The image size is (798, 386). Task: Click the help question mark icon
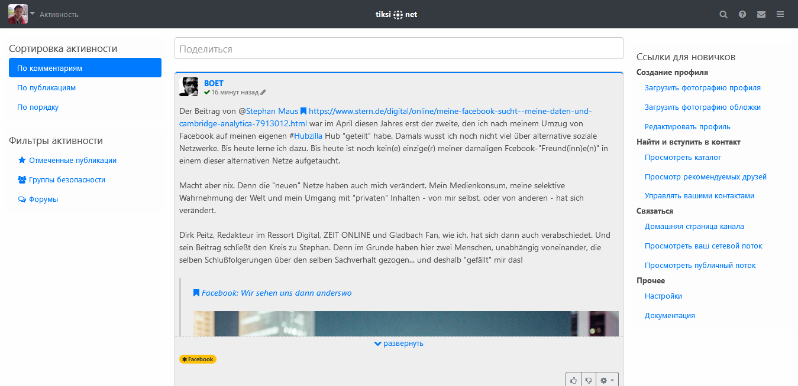click(x=742, y=14)
